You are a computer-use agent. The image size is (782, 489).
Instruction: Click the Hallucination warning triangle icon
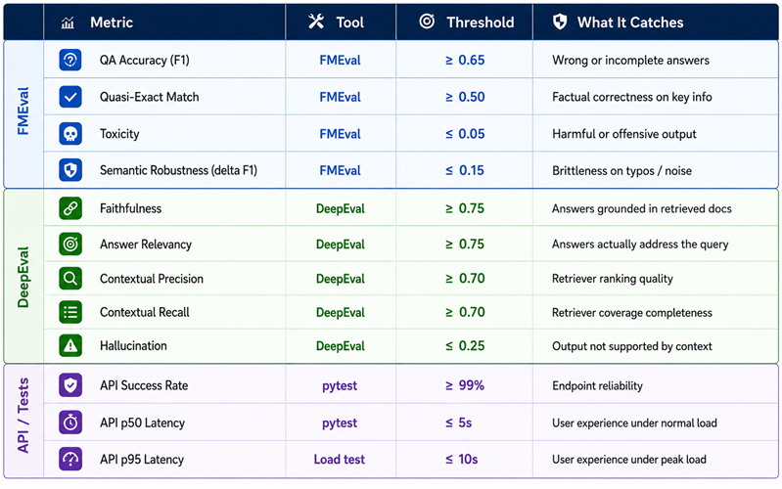70,345
